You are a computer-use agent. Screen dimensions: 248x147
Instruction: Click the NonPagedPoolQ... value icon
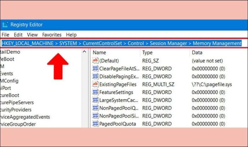(95, 108)
